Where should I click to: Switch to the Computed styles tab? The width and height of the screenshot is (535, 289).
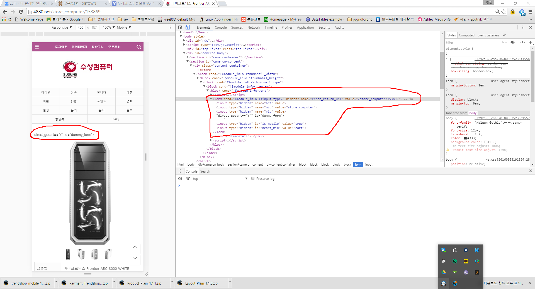coord(466,35)
